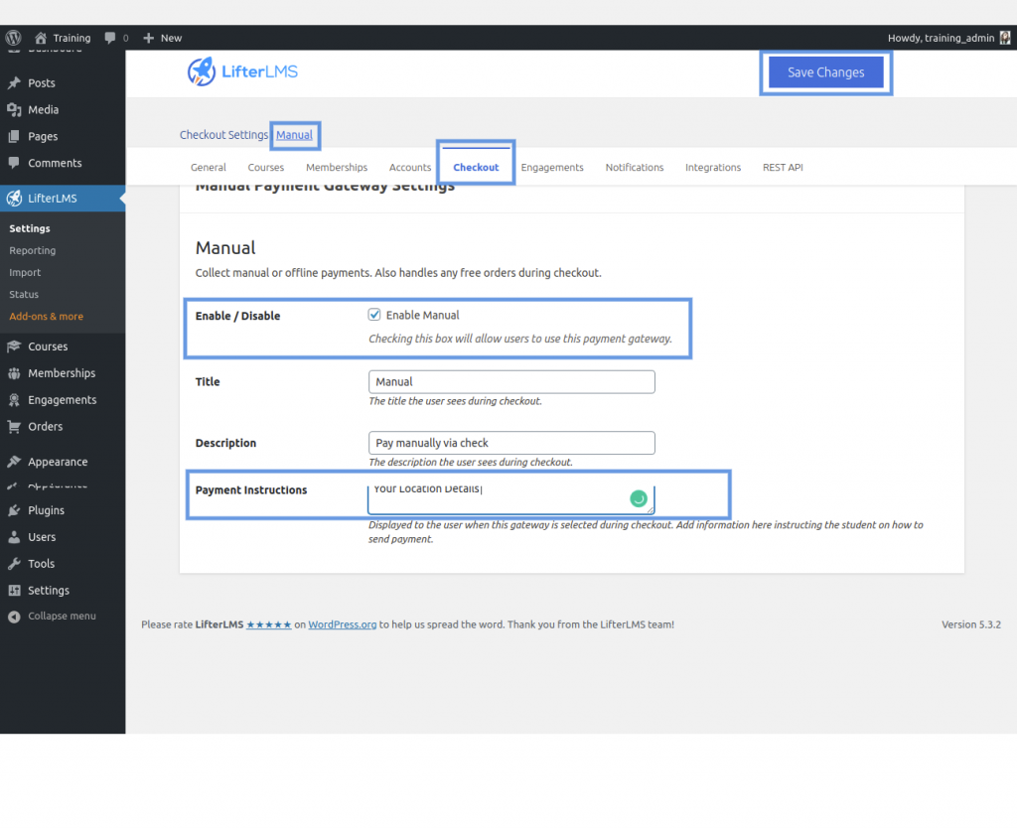Viewport: 1017px width, 828px height.
Task: Click the Comments icon in sidebar
Action: 14,163
